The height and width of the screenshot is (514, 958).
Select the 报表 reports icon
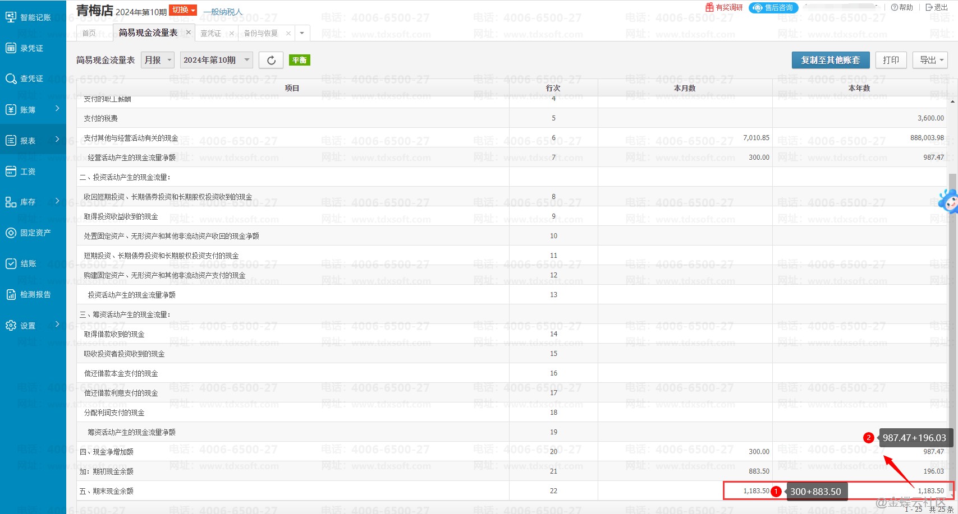coord(11,141)
